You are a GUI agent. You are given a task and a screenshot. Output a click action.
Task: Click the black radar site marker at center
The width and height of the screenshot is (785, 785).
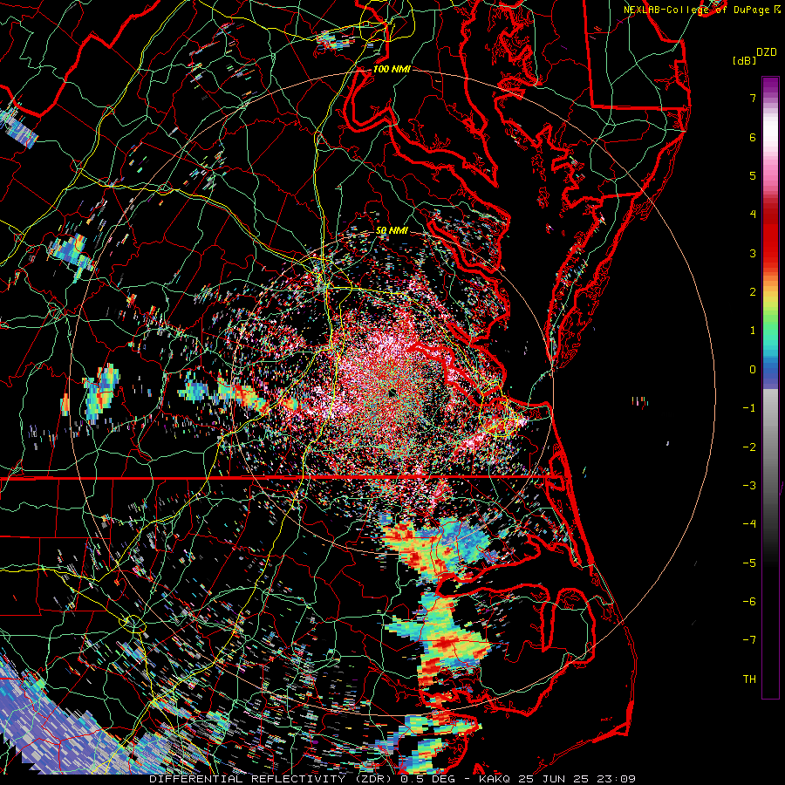tap(392, 392)
